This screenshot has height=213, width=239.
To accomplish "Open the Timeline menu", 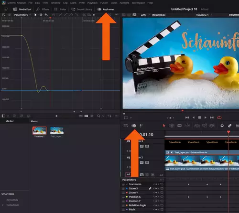I will (x=55, y=3).
